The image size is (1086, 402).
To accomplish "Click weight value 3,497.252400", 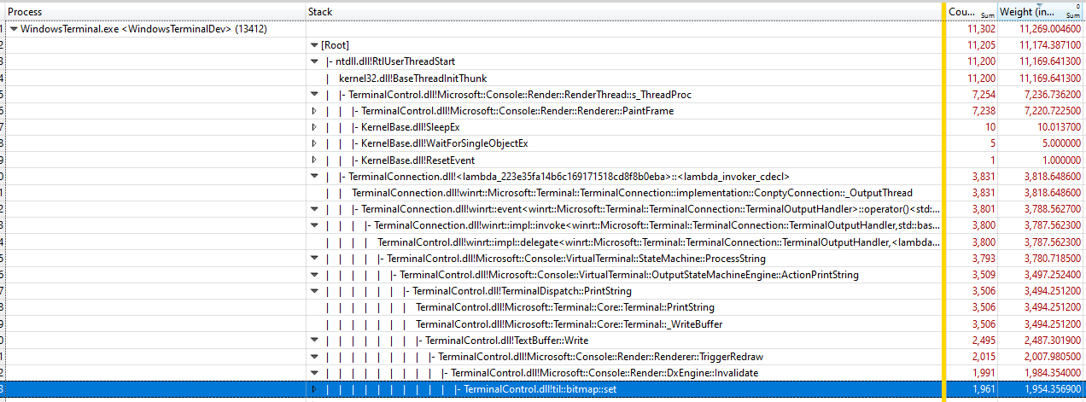I will coord(1052,275).
